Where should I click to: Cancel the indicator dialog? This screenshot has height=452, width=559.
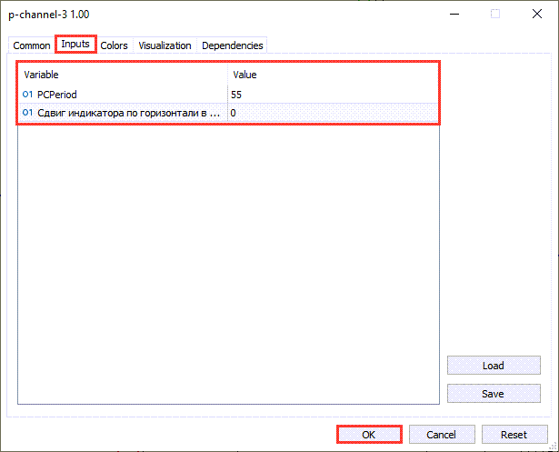point(442,435)
